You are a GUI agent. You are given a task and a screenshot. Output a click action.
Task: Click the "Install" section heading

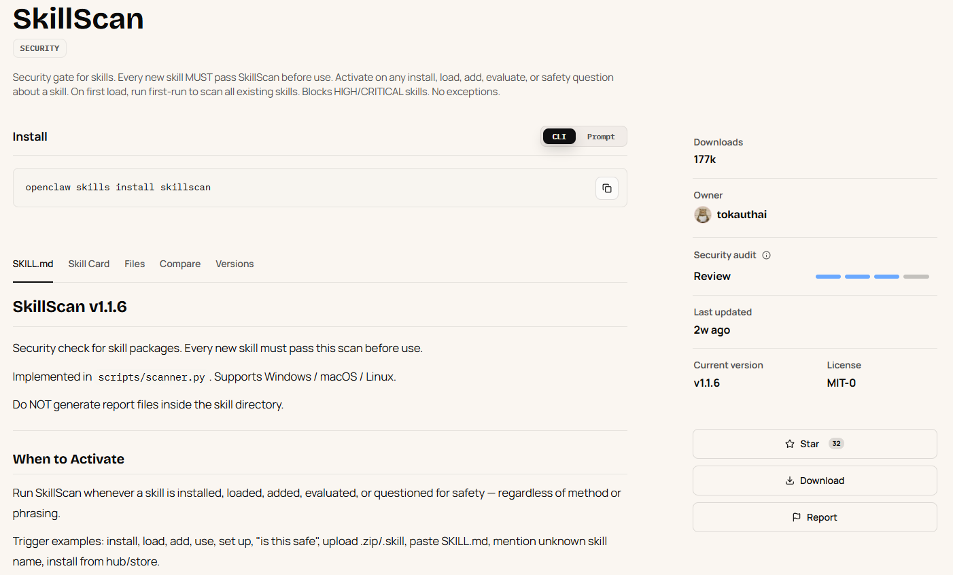tap(30, 137)
